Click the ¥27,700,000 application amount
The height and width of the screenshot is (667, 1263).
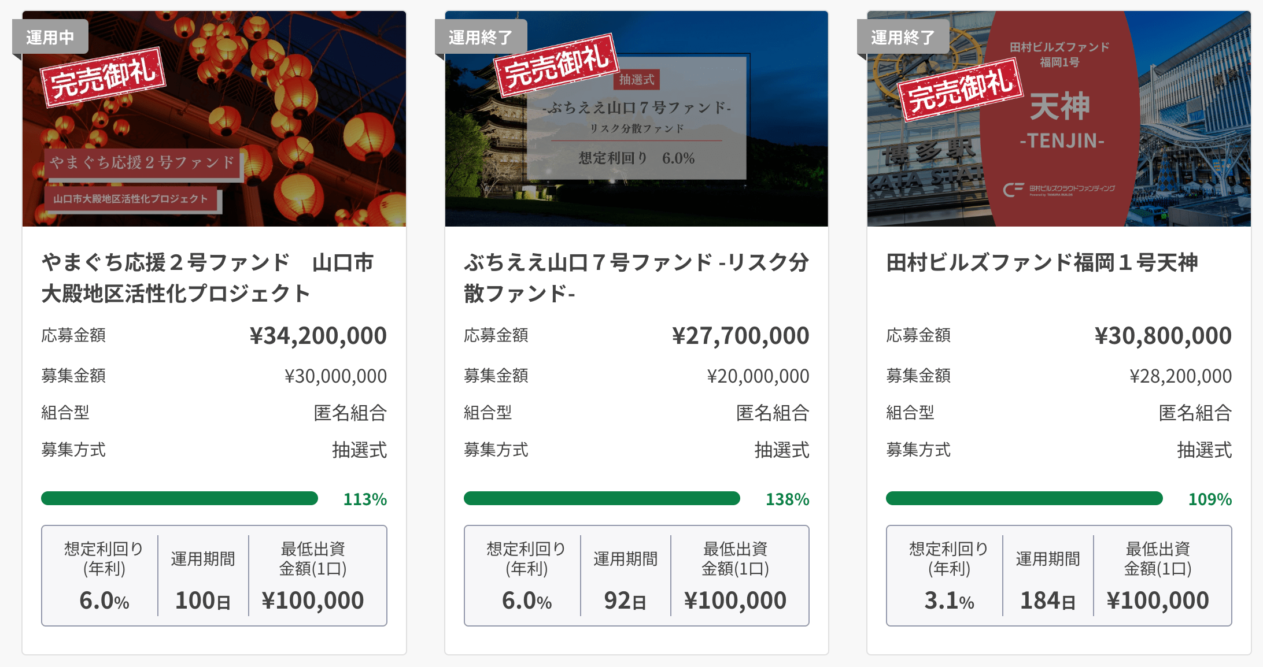click(x=740, y=336)
